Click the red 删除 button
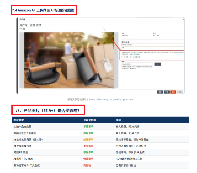The image size is (197, 173). pos(173,92)
